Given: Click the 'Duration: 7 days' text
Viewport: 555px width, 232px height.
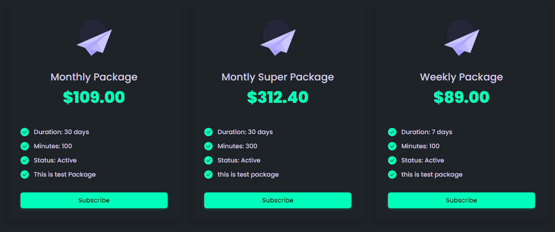Looking at the screenshot, I should click(427, 132).
